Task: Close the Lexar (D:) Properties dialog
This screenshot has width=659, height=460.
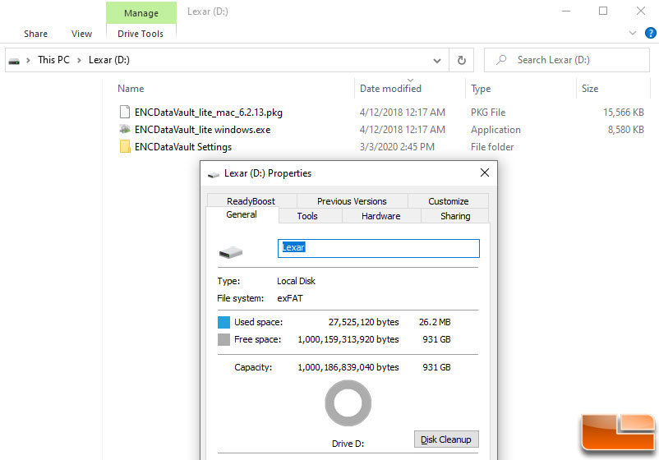Action: coord(485,172)
